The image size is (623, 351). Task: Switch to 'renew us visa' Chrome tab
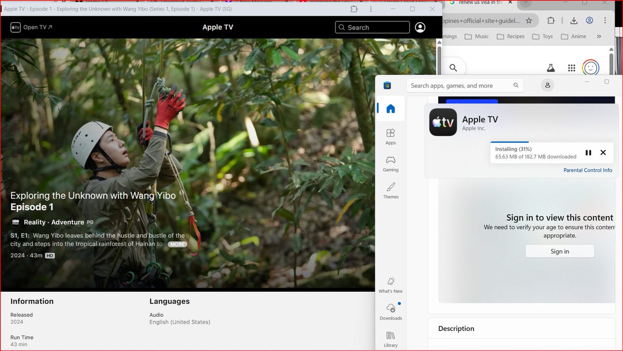482,3
